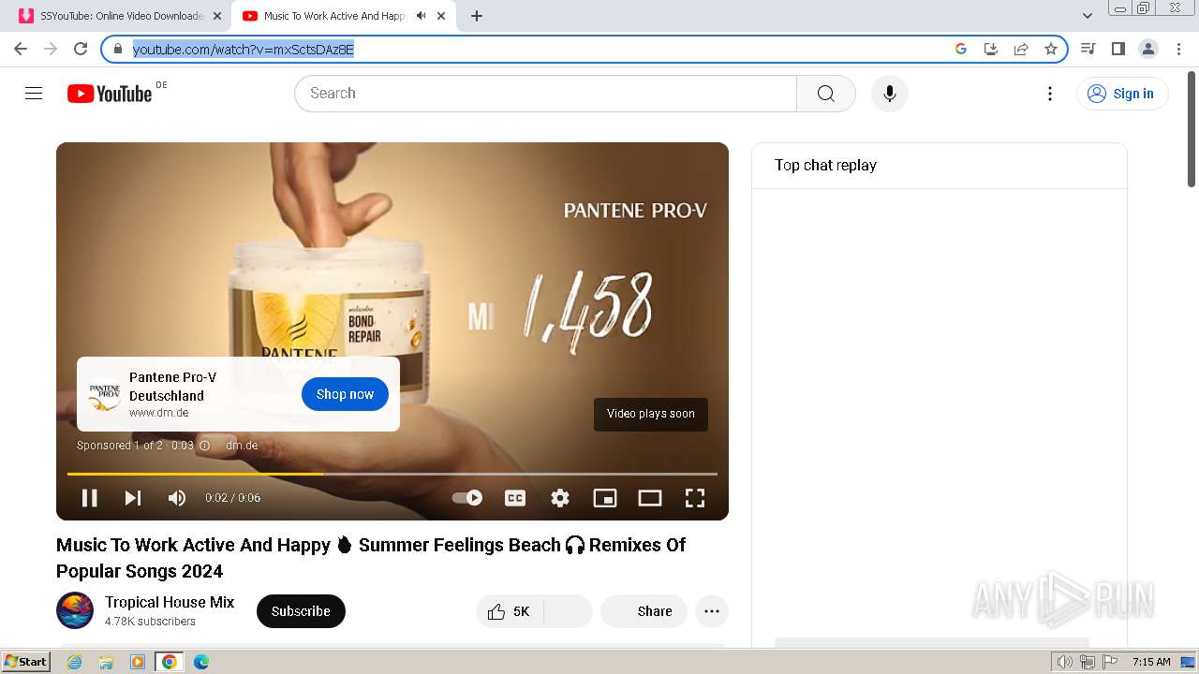The width and height of the screenshot is (1199, 674).
Task: Click the Pantene Pro-V advertiser logo
Action: [104, 394]
